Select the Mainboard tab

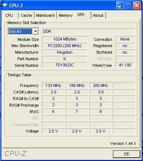[x=45, y=15]
